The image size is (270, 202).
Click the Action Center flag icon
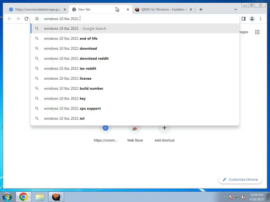[x=231, y=197]
